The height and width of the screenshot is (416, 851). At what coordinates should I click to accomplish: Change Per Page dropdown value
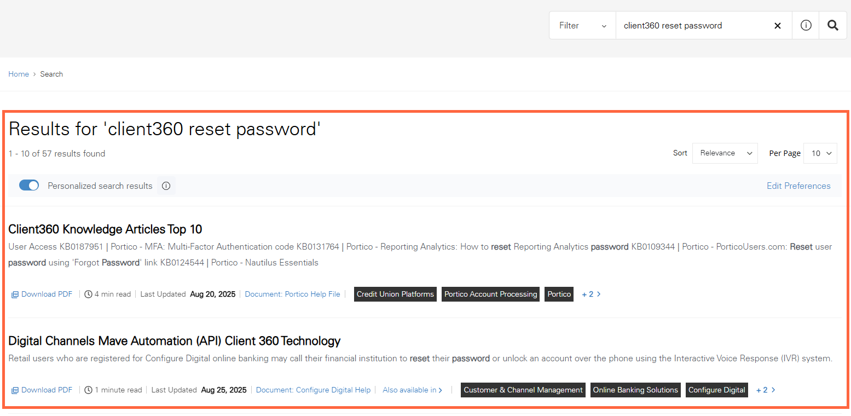click(820, 153)
